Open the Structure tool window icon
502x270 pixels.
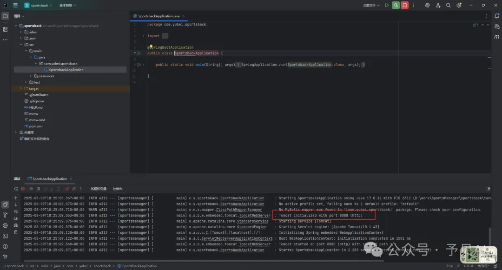[5, 29]
